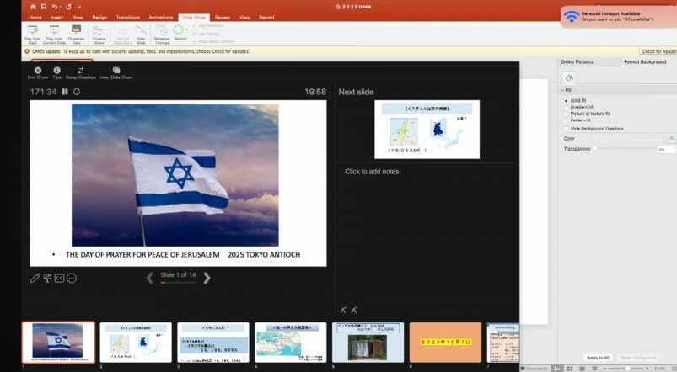Open the Record button dropdown arrow
Viewport: 677px width, 372px height.
pos(185,30)
